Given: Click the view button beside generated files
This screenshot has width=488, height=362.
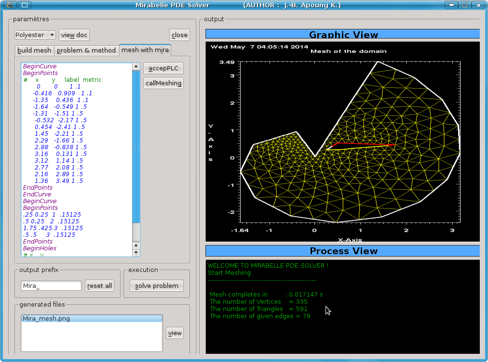Looking at the screenshot, I should click(175, 333).
